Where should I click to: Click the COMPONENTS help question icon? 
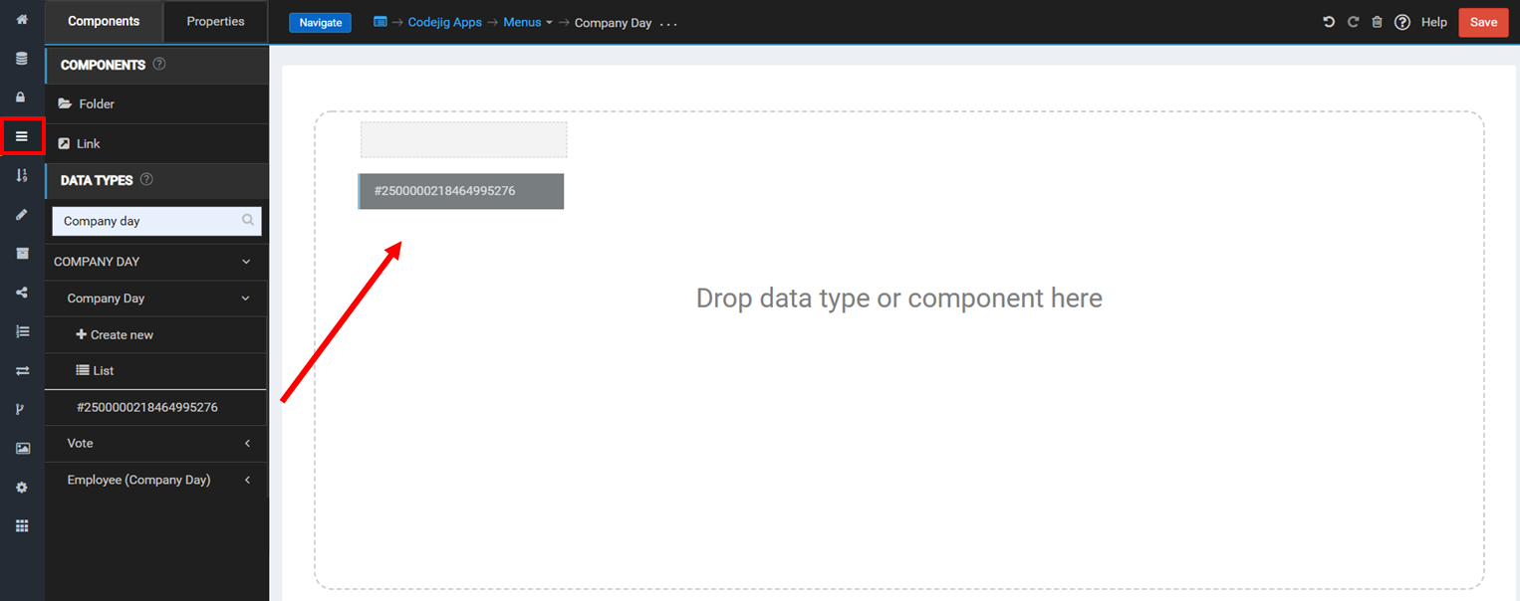coord(159,65)
